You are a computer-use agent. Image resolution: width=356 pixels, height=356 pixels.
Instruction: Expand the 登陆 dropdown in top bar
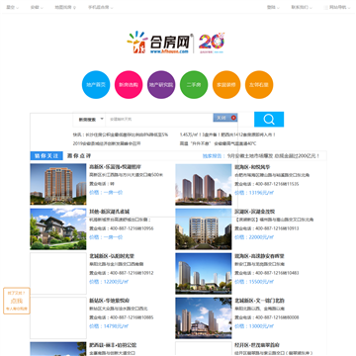pos(273,7)
